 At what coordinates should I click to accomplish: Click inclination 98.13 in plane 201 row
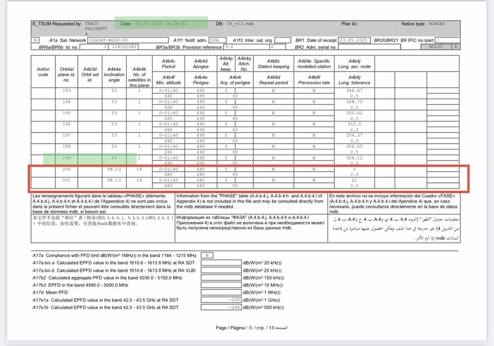click(x=114, y=180)
